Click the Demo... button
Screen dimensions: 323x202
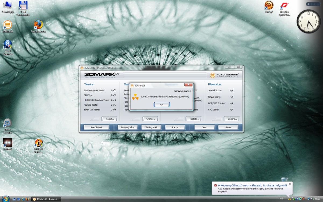tap(205, 127)
